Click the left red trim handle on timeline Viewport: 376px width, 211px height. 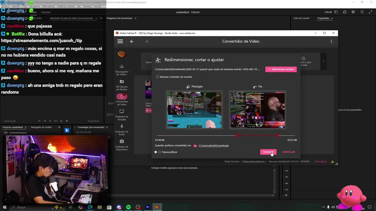[x=236, y=136]
